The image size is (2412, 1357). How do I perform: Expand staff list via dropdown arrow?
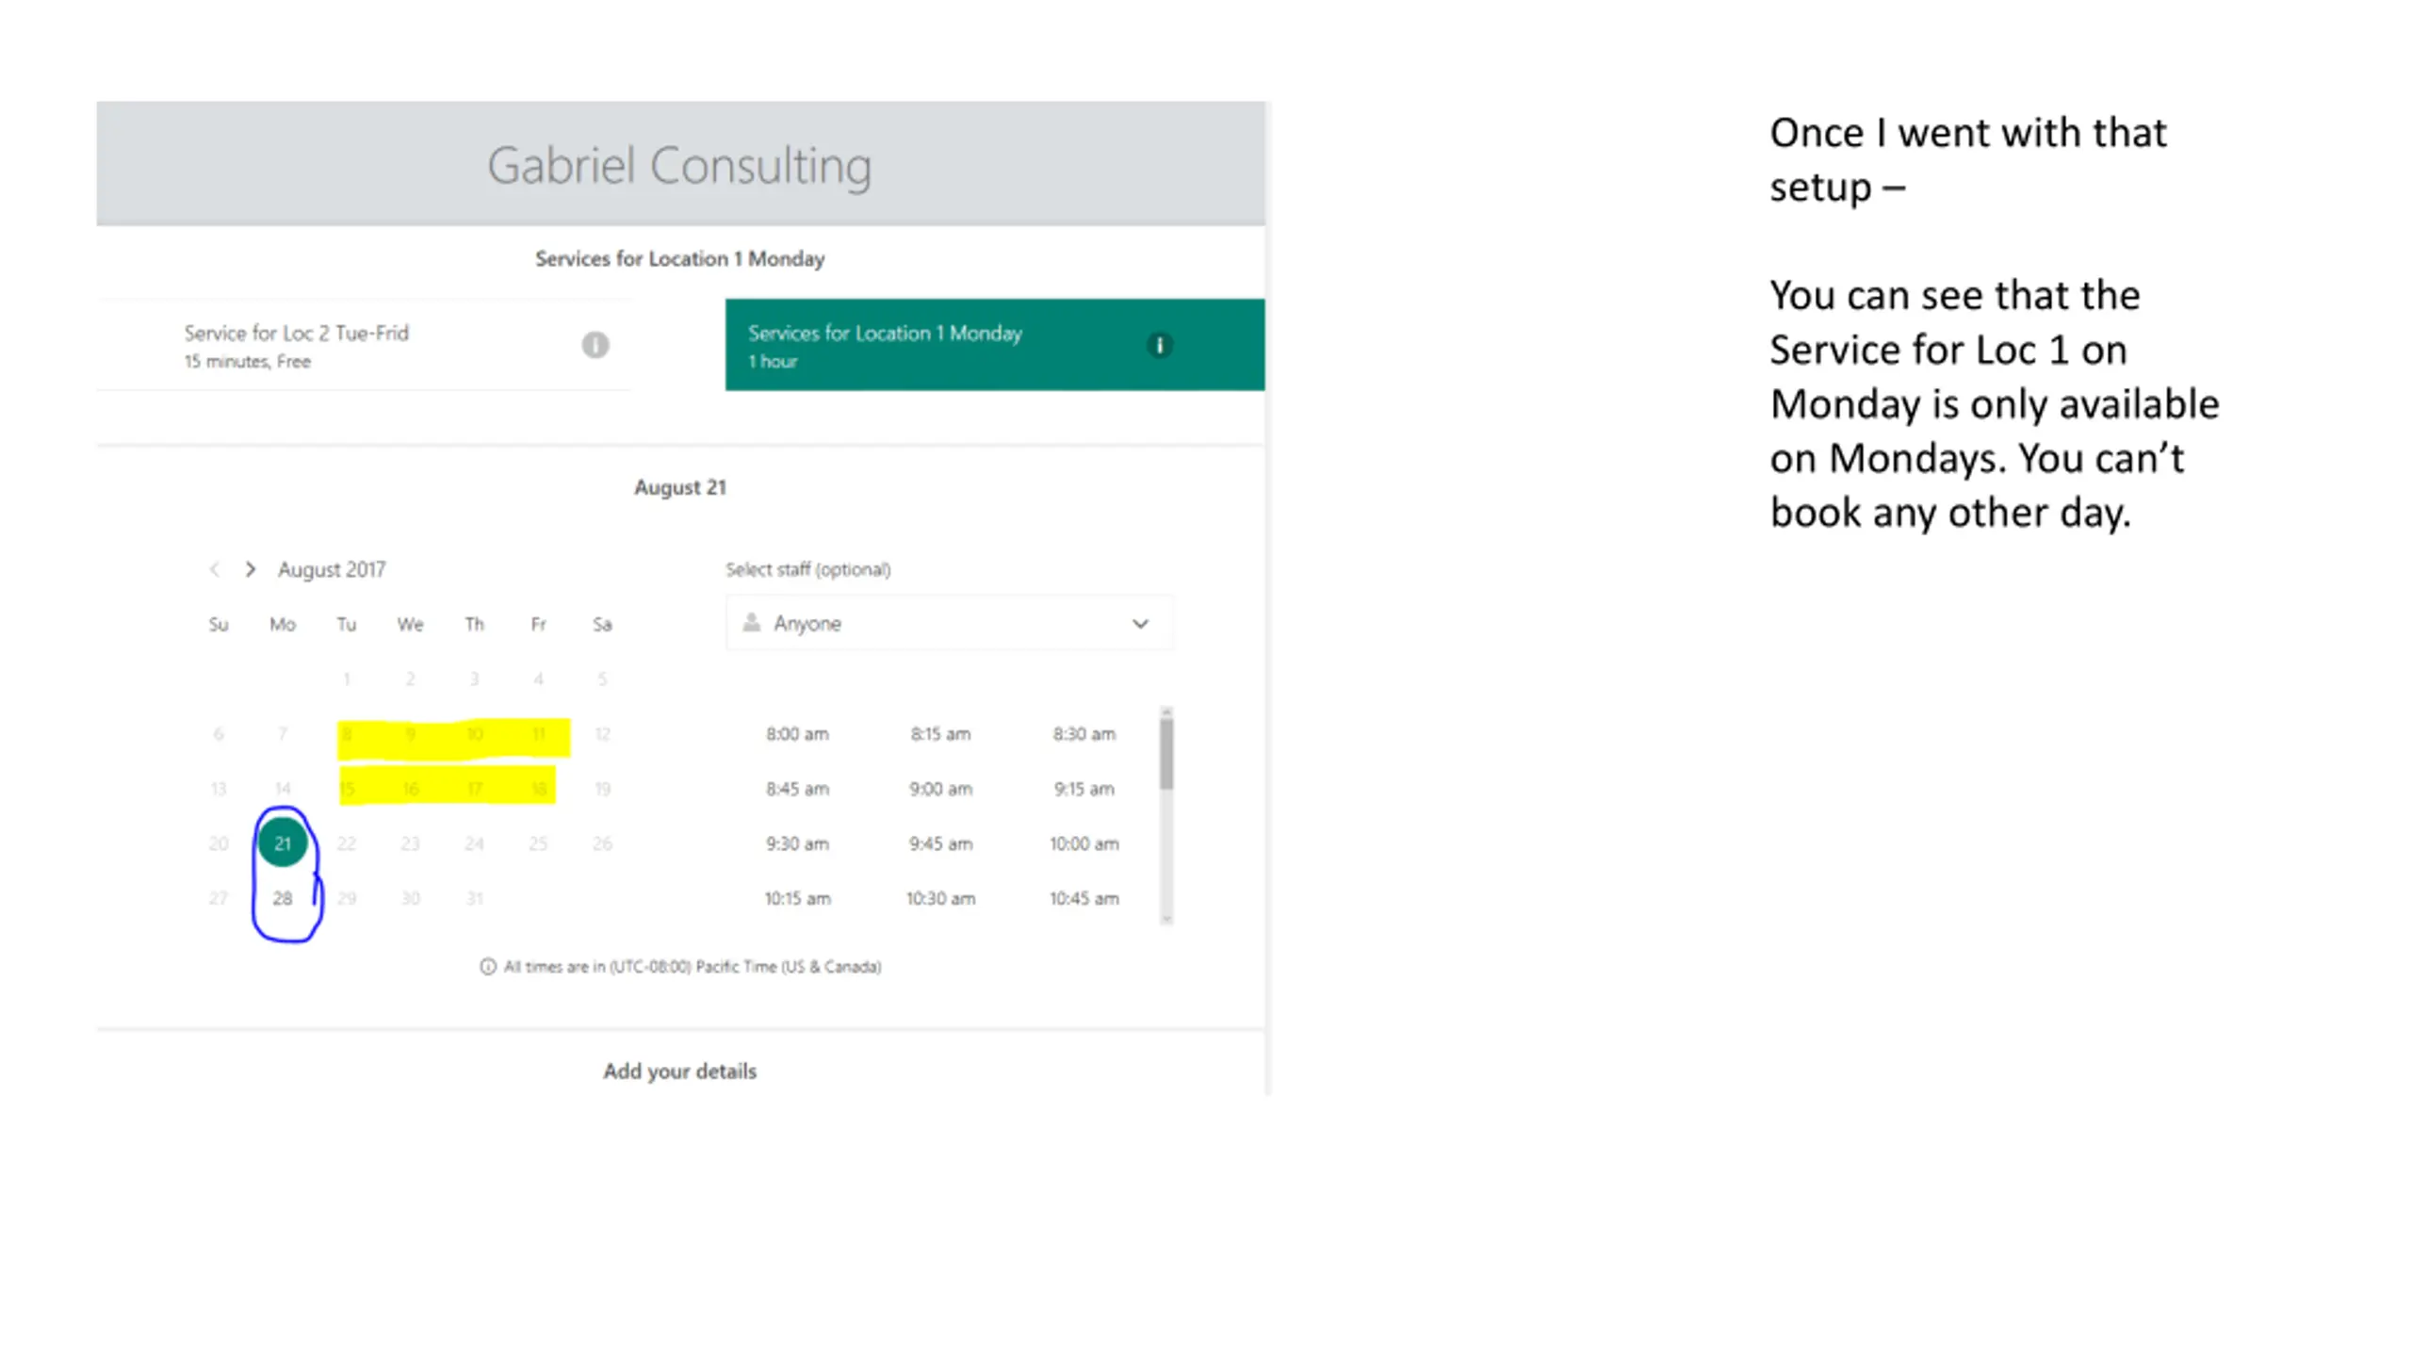(x=1140, y=624)
